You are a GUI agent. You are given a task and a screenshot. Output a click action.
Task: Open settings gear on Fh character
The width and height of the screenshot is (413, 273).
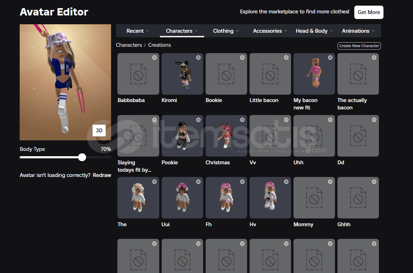tap(242, 182)
